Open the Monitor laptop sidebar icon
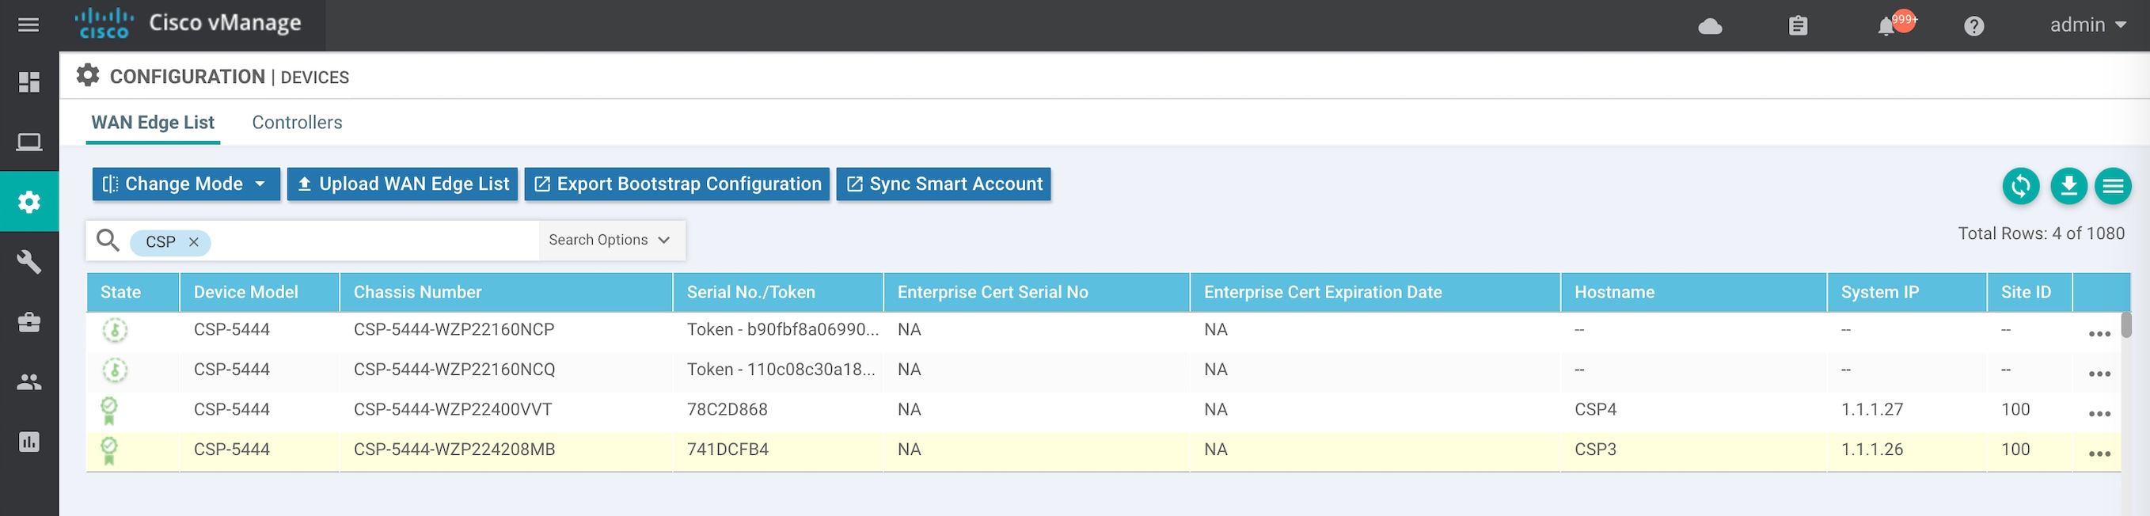Screen dimensions: 2150x516 point(29,142)
